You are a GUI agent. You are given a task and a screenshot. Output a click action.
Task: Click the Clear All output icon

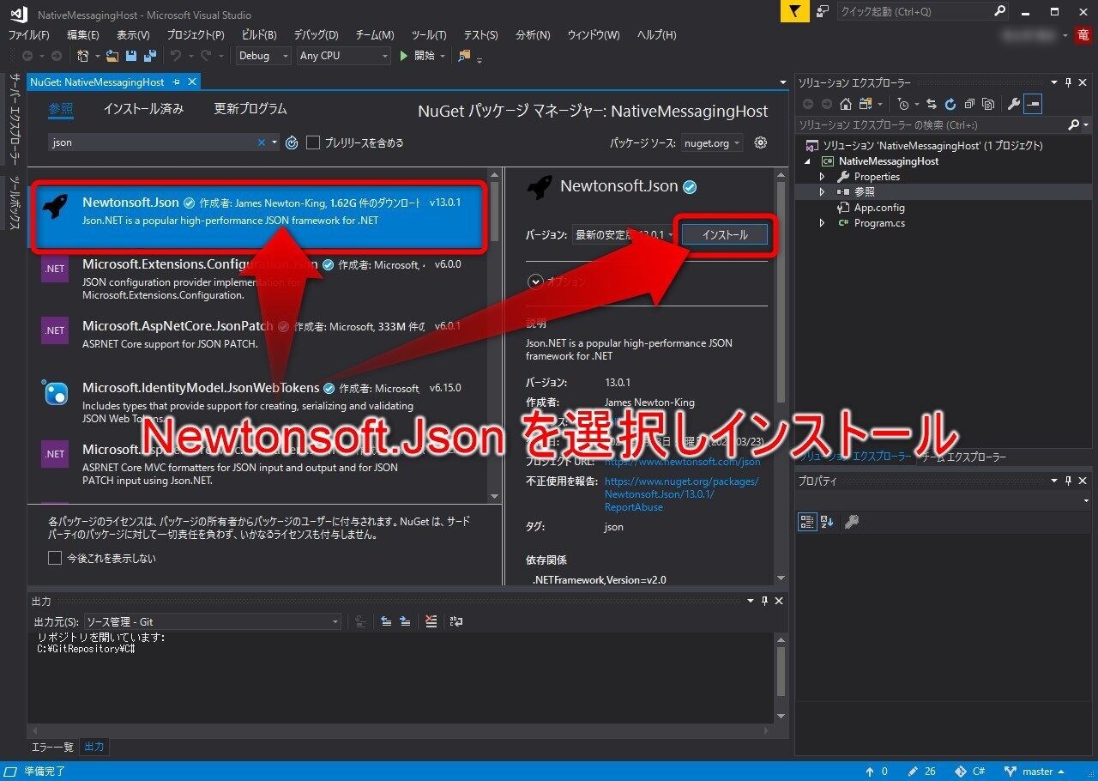431,621
